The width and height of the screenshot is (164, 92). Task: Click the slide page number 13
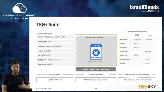96,88
